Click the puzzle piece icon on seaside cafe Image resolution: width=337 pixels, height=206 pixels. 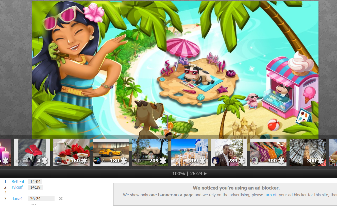point(203,161)
